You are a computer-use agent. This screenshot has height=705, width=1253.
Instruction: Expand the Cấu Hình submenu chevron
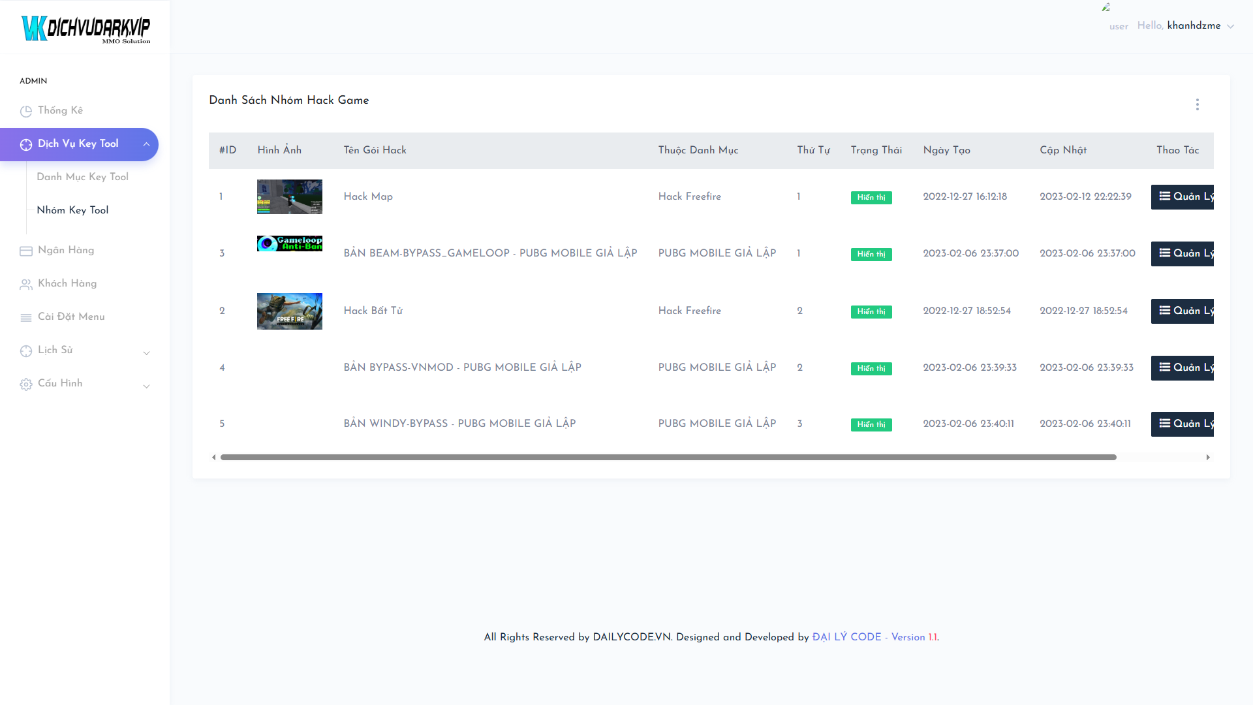point(146,386)
